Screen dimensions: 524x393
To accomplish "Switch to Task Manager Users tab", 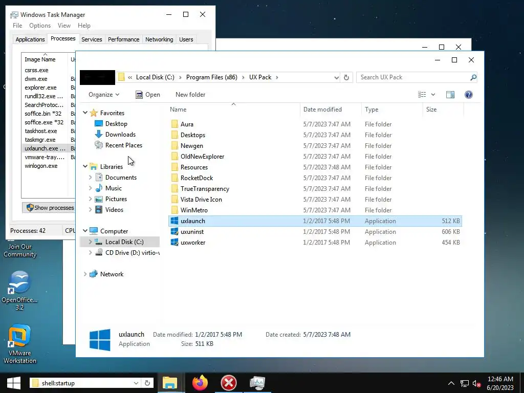I will pyautogui.click(x=186, y=39).
